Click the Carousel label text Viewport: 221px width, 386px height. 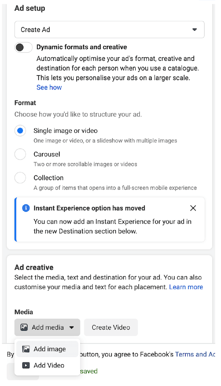tap(47, 154)
